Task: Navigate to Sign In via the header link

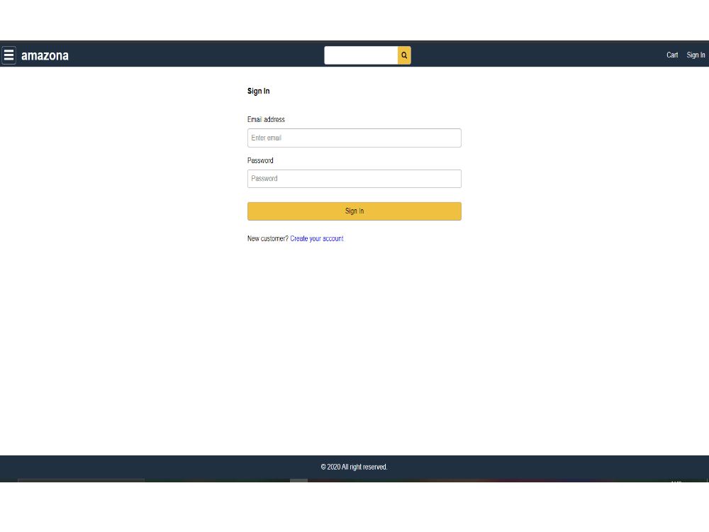Action: point(696,55)
